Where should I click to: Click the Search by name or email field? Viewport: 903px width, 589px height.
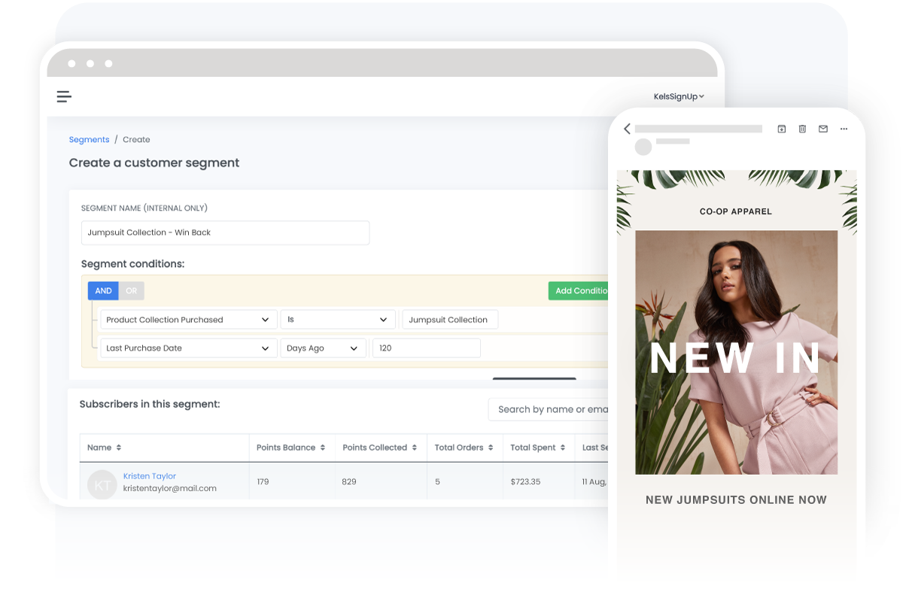tap(549, 409)
